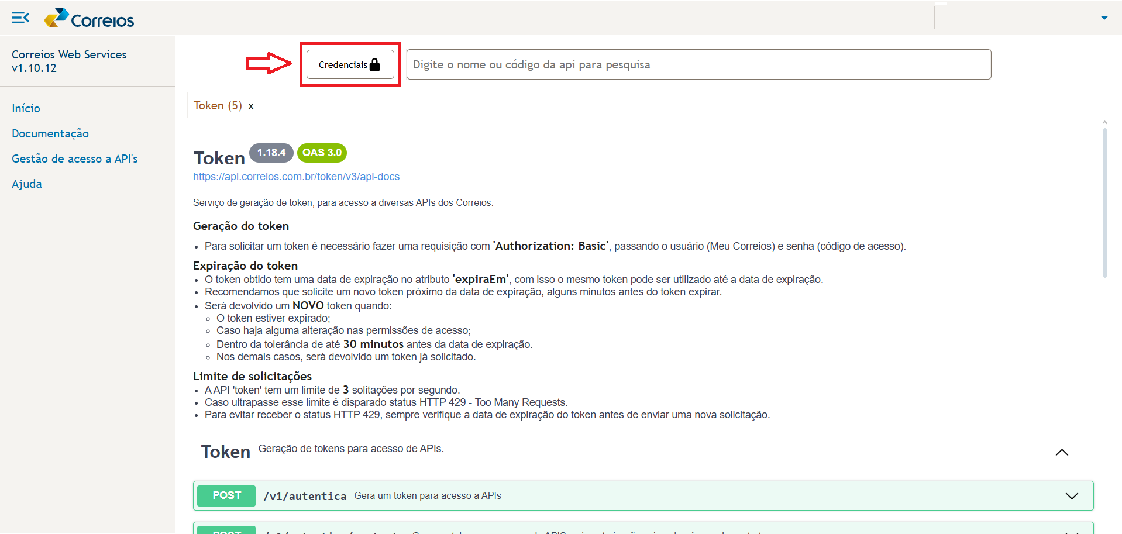This screenshot has width=1122, height=534.
Task: Select the Token (5) tab
Action: (218, 105)
